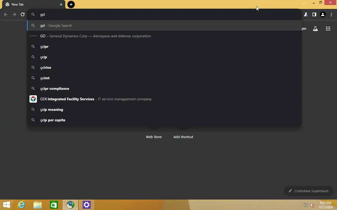Open the three-dot browser menu
The height and width of the screenshot is (210, 337).
tap(331, 14)
